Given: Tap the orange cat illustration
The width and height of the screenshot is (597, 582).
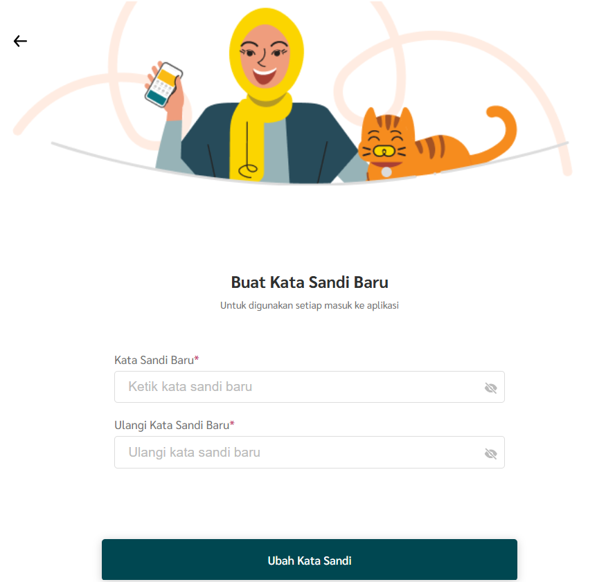Looking at the screenshot, I should (x=437, y=144).
